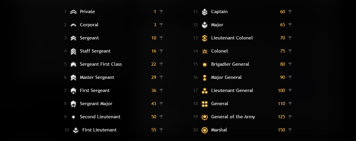
Task: Click the 65 trophy requirement for Major
Action: point(283,25)
